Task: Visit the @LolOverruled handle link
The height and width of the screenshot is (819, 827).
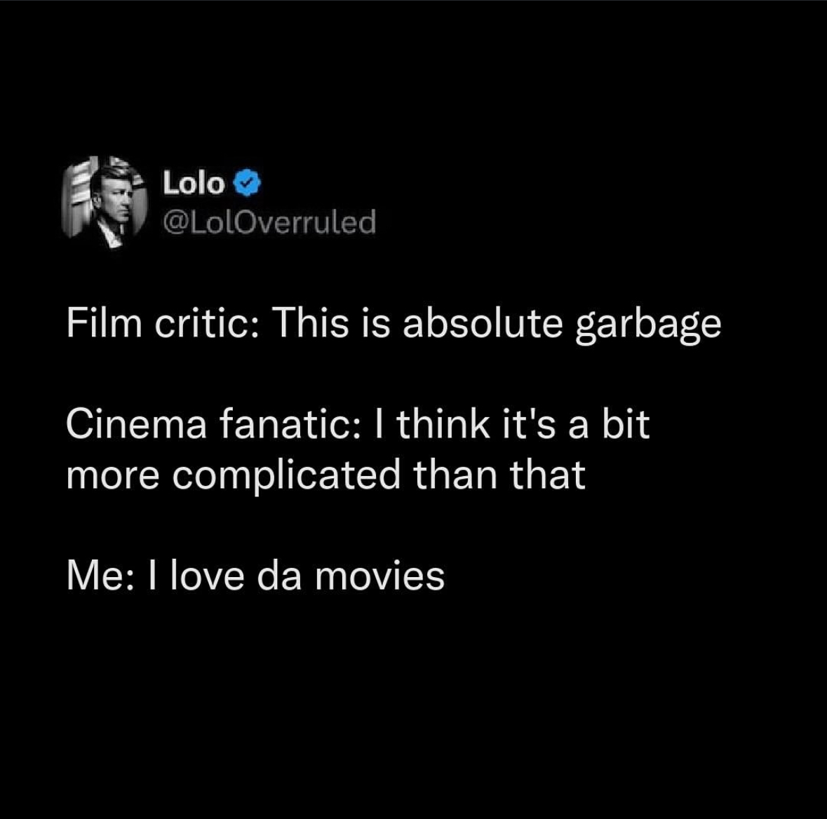Action: tap(270, 222)
